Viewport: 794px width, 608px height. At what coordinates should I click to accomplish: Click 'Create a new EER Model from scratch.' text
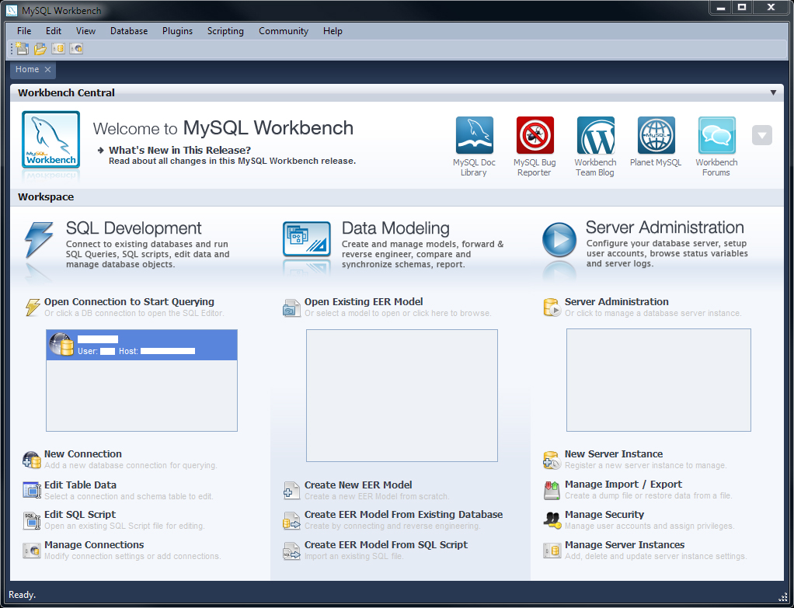point(377,496)
